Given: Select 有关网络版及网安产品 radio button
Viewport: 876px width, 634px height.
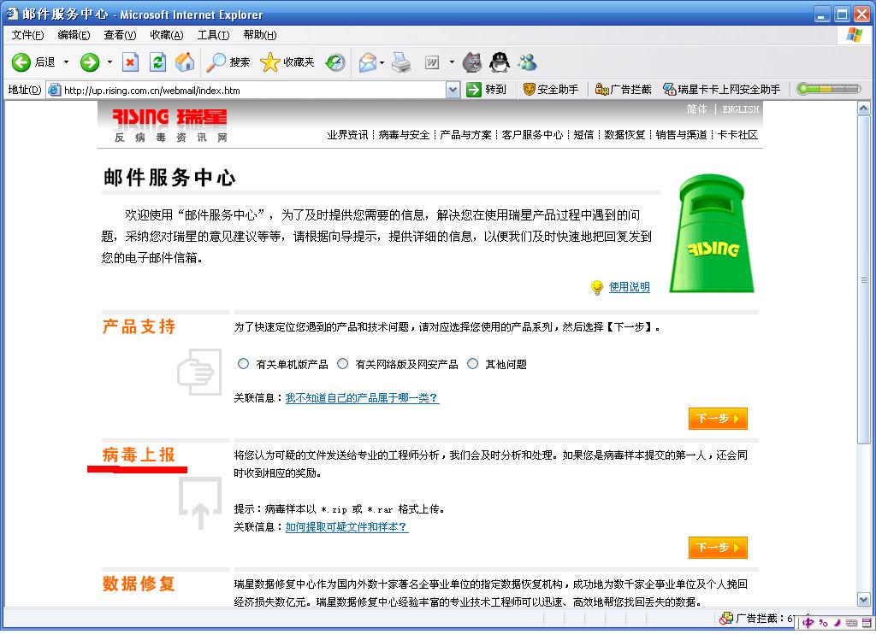Looking at the screenshot, I should 342,364.
